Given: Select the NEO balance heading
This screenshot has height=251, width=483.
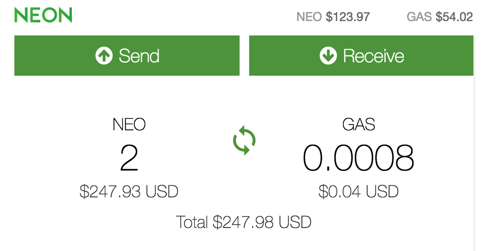Looking at the screenshot, I should click(129, 125).
